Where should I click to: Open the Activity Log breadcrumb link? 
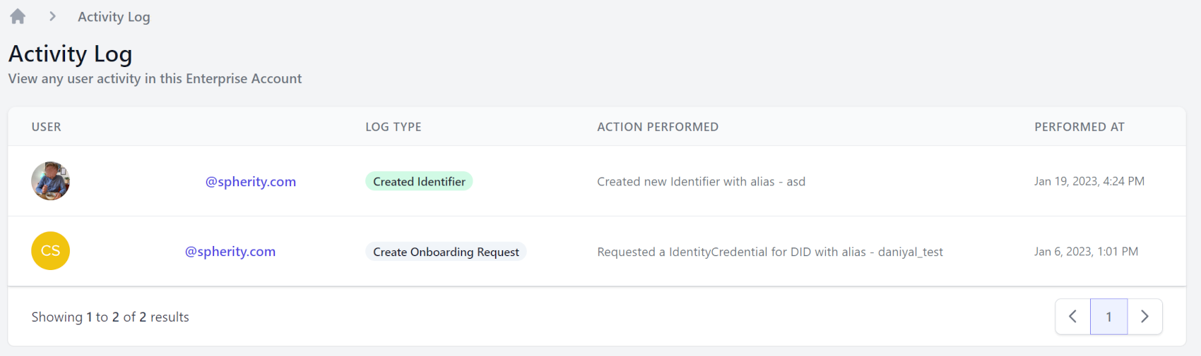(114, 17)
